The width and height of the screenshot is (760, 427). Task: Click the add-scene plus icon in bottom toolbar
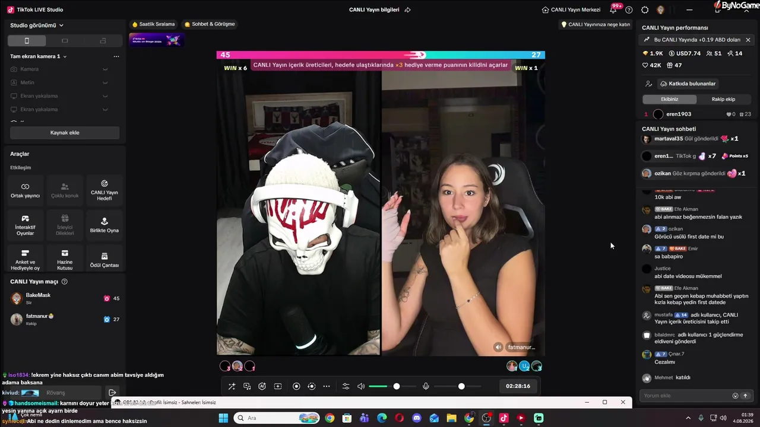[x=278, y=386]
